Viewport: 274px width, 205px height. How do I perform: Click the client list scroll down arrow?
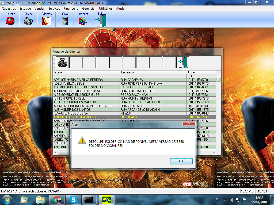219,148
